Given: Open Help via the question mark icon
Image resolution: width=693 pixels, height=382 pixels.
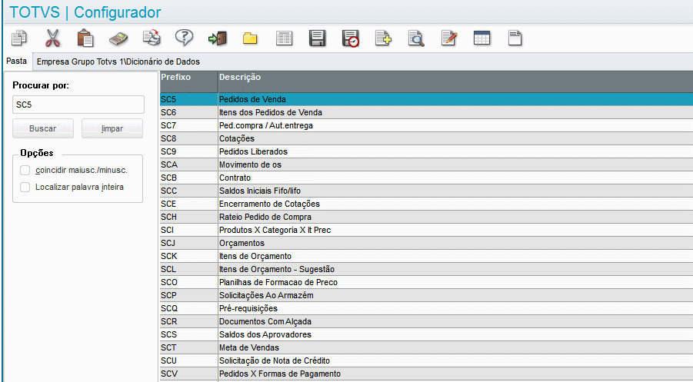Looking at the screenshot, I should pyautogui.click(x=185, y=38).
